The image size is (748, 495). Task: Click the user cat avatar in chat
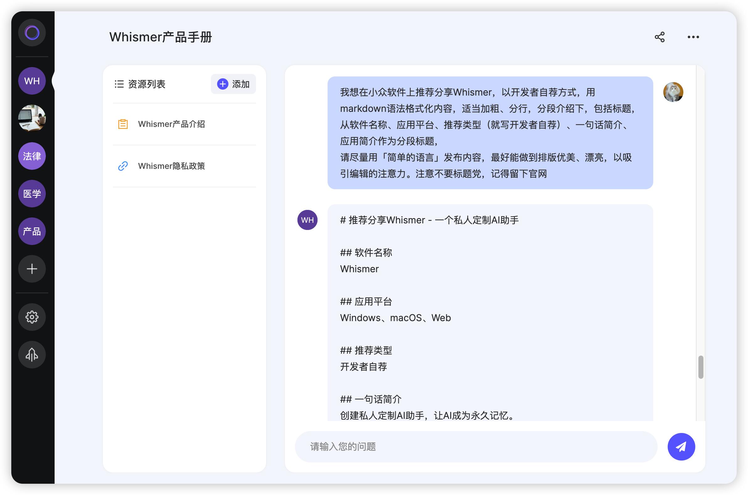click(x=673, y=92)
